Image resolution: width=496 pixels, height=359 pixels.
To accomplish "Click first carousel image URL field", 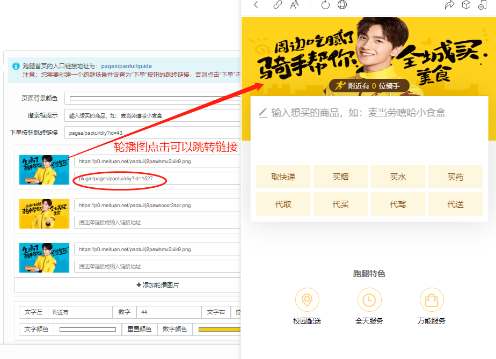I will point(157,162).
